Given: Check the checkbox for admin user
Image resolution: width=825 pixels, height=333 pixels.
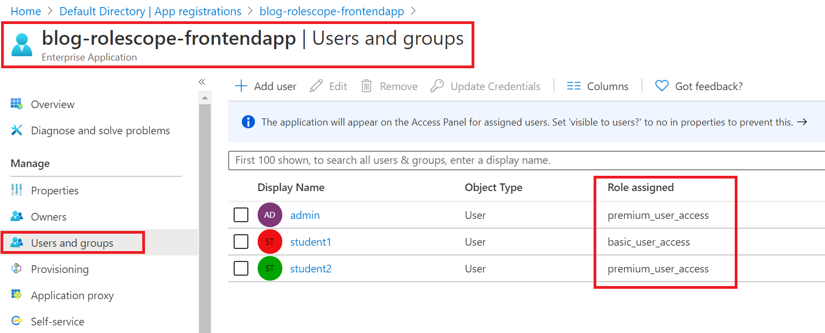Looking at the screenshot, I should [x=241, y=215].
